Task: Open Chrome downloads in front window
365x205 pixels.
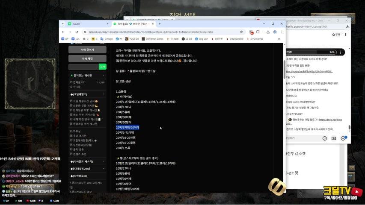Action: 268,32
